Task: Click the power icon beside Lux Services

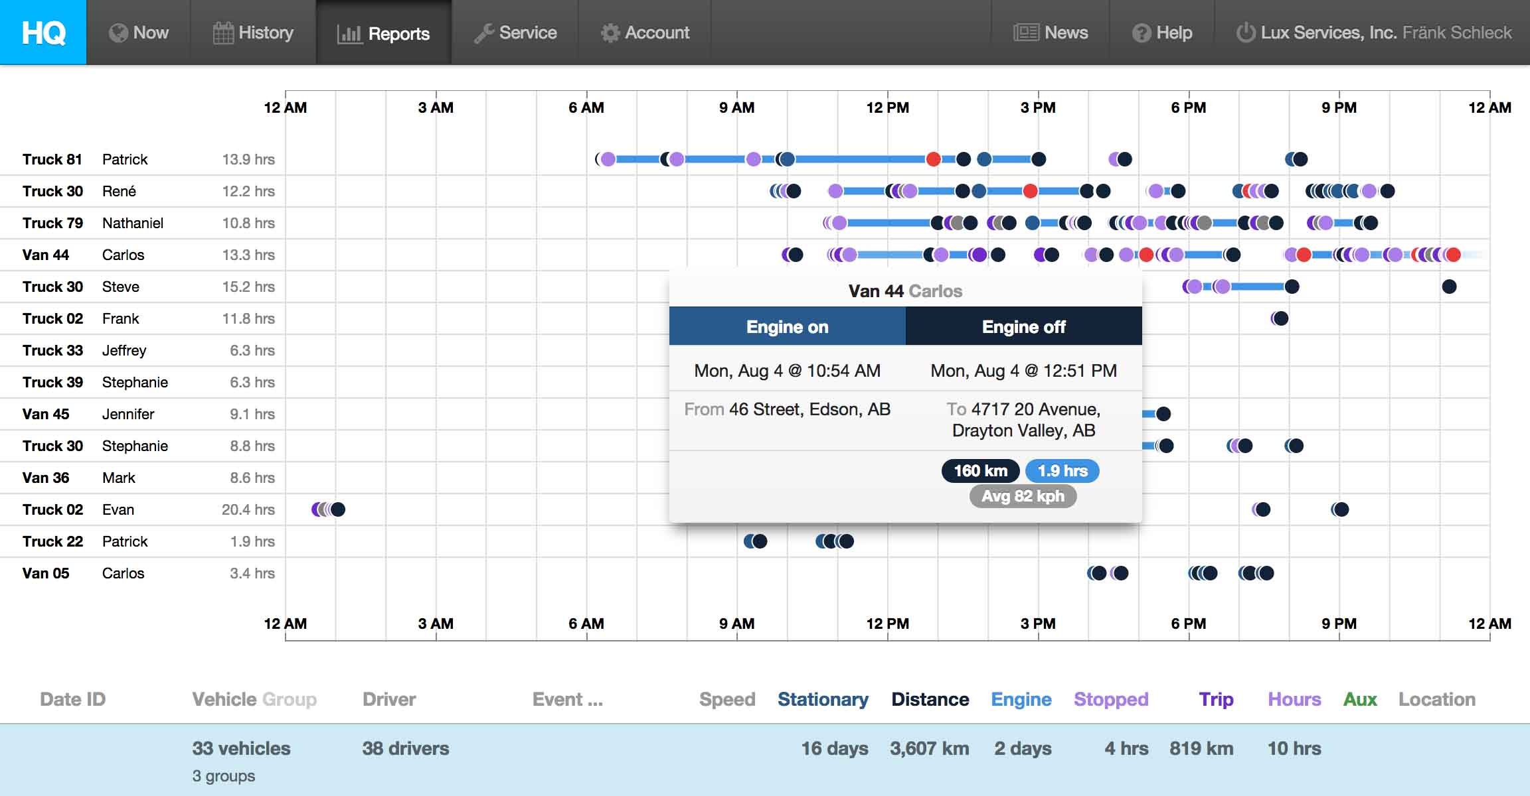Action: (x=1245, y=33)
